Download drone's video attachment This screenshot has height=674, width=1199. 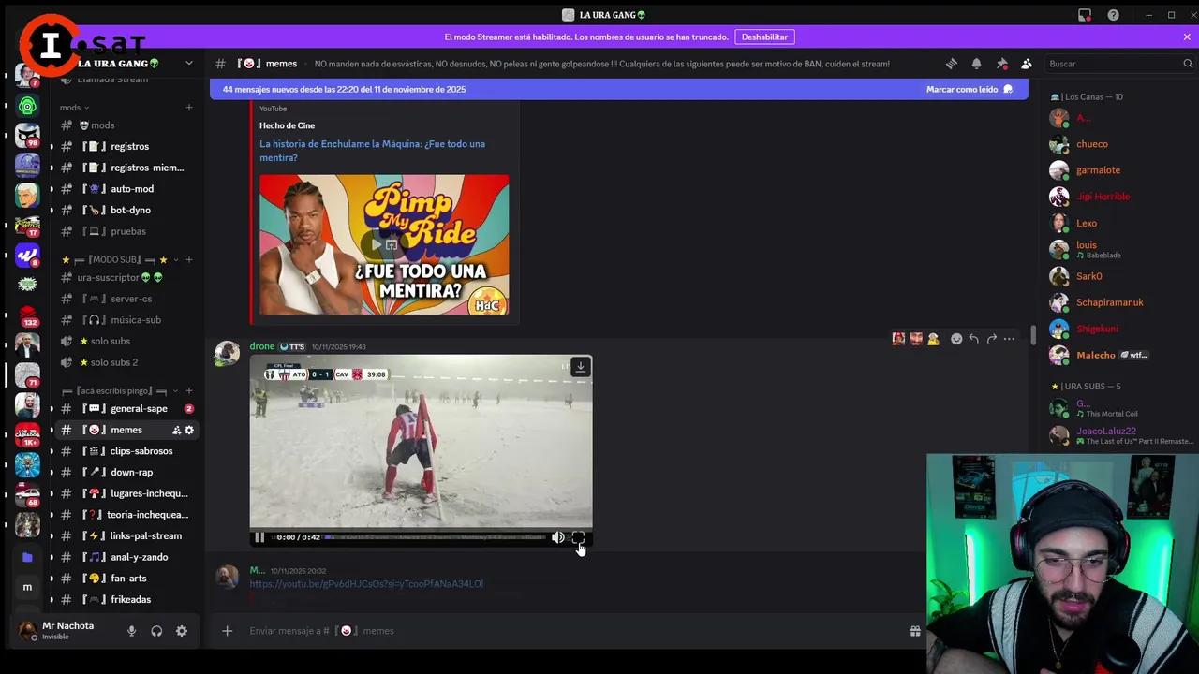[x=581, y=367]
